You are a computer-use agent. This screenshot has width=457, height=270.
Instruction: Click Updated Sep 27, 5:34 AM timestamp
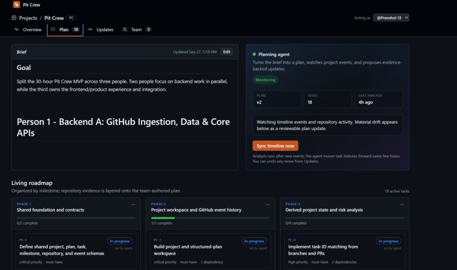click(x=194, y=52)
